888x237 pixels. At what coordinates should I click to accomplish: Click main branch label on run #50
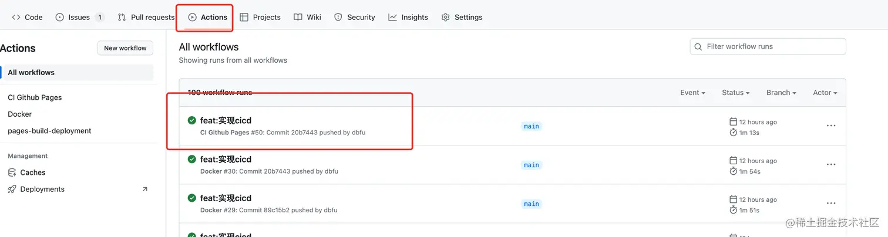[x=532, y=126]
